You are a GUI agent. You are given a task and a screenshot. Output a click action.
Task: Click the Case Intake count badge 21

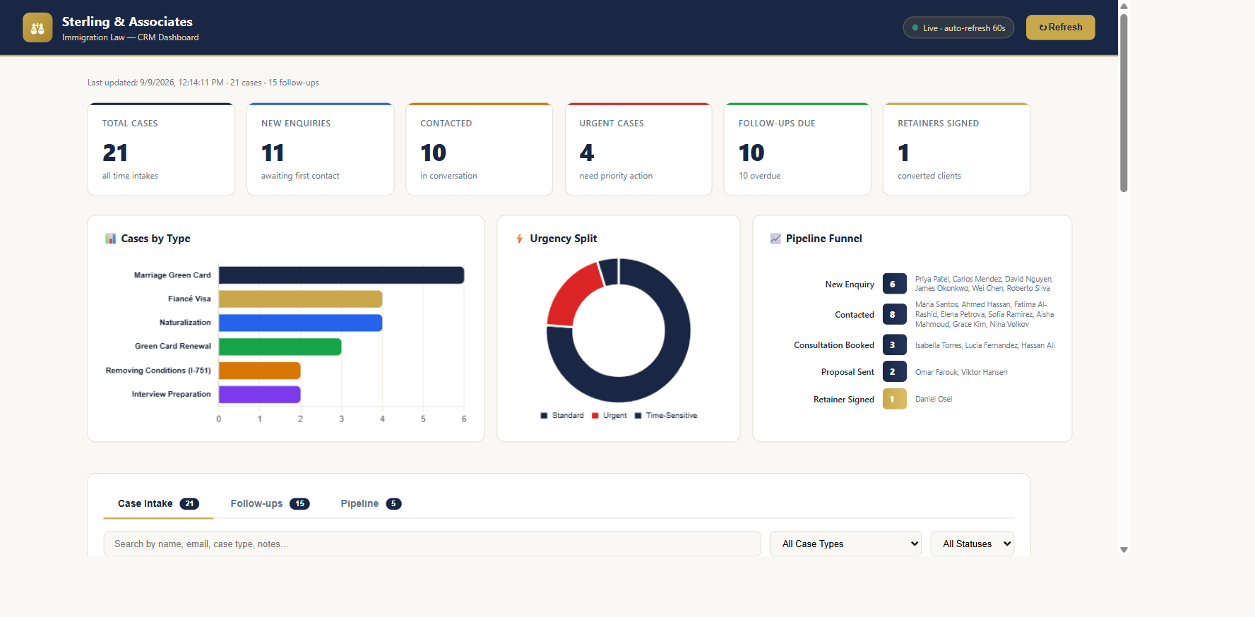tap(189, 503)
